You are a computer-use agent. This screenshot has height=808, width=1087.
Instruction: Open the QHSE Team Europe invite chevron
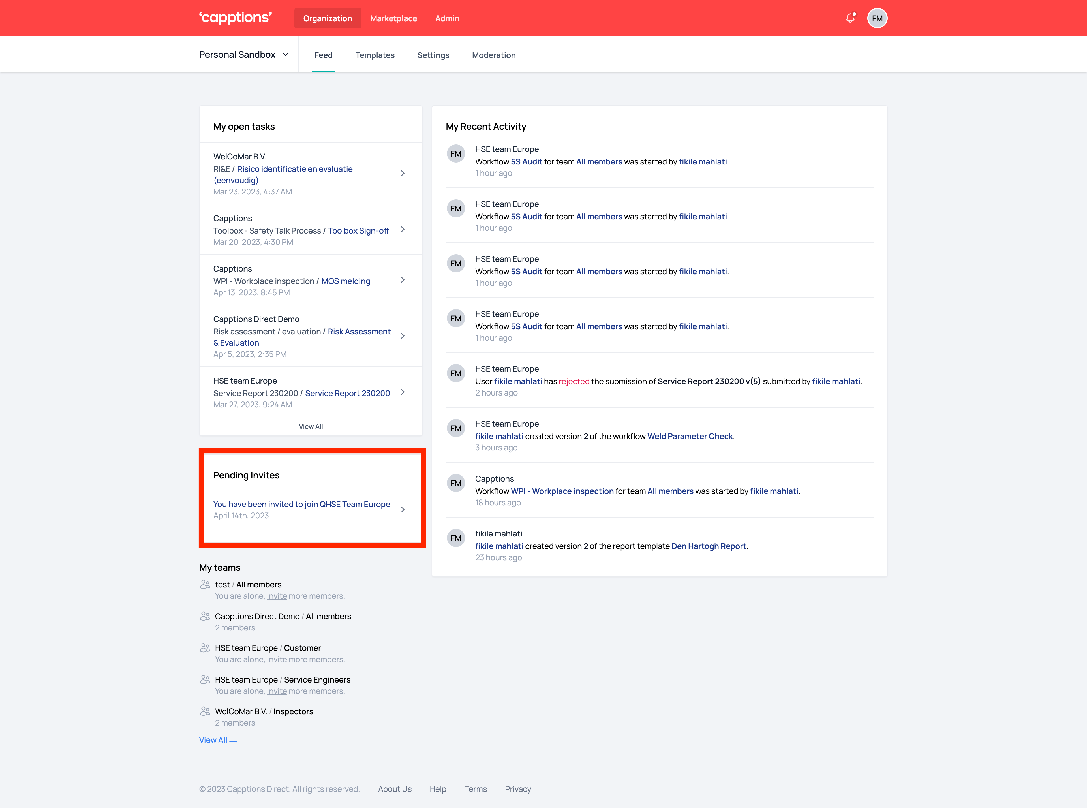tap(403, 510)
